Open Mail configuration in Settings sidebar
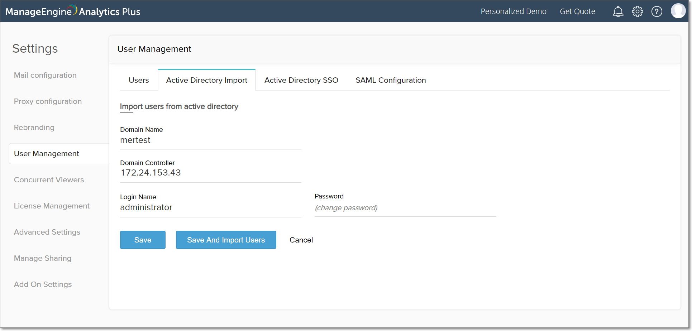692x331 pixels. 45,75
